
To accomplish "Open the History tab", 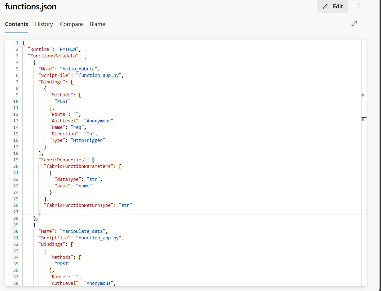I will (x=44, y=24).
